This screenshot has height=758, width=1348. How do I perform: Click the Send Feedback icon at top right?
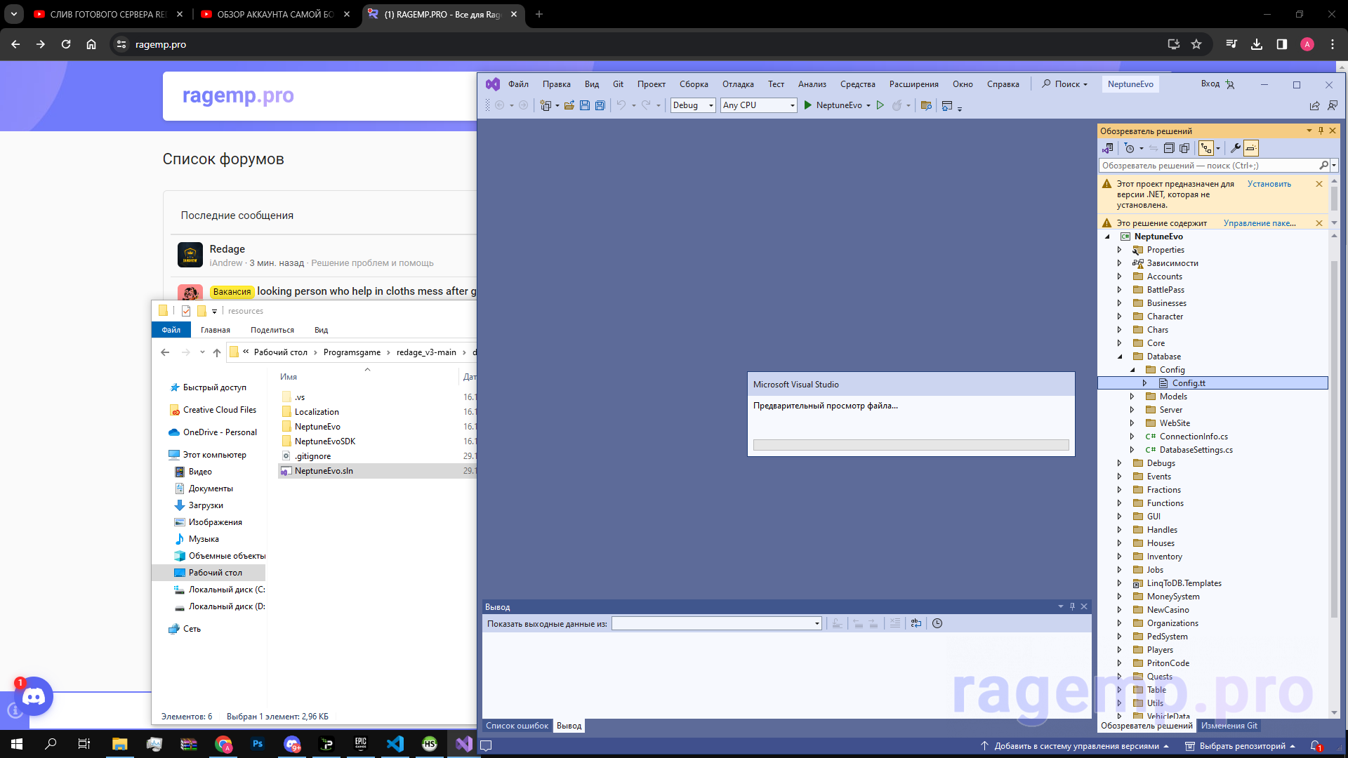[x=1332, y=105]
